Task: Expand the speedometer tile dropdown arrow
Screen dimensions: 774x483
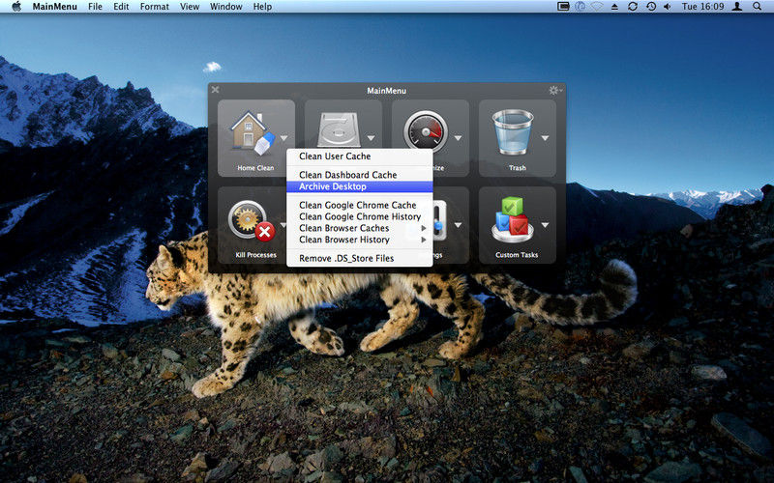Action: click(x=458, y=138)
